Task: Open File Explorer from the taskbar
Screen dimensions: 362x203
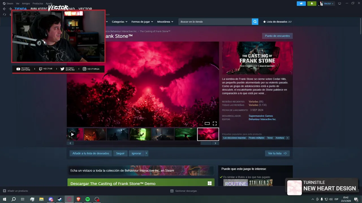Action: (x=41, y=199)
